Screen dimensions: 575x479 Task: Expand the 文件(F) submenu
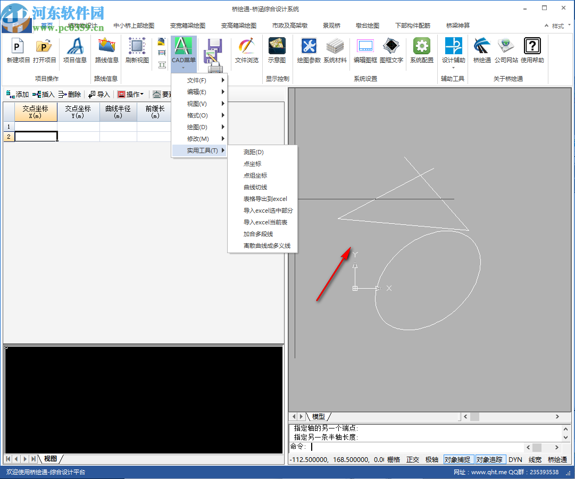pos(199,80)
